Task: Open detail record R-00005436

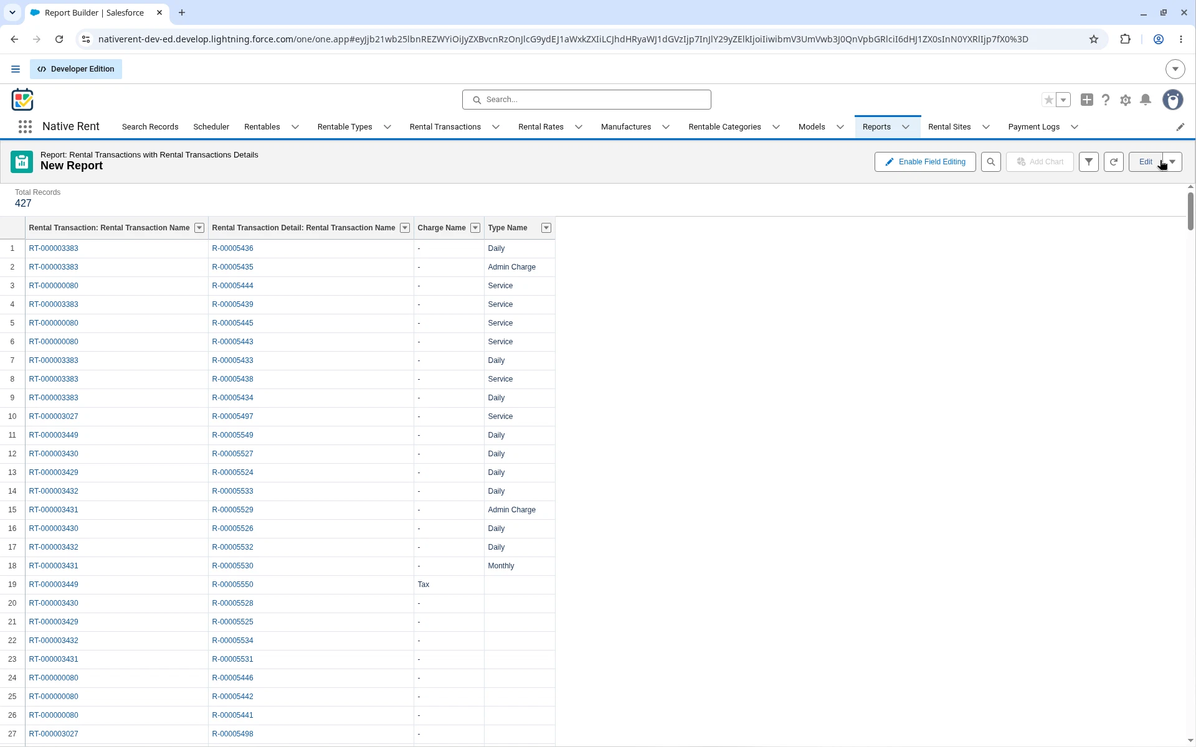Action: tap(232, 248)
